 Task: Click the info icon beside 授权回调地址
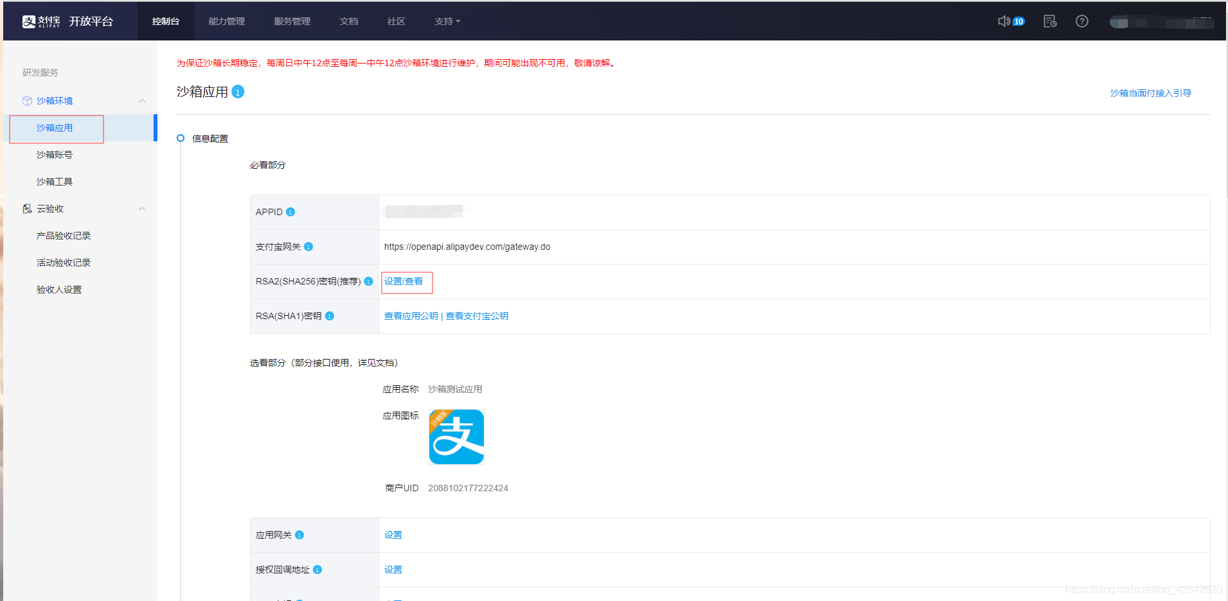pyautogui.click(x=317, y=570)
